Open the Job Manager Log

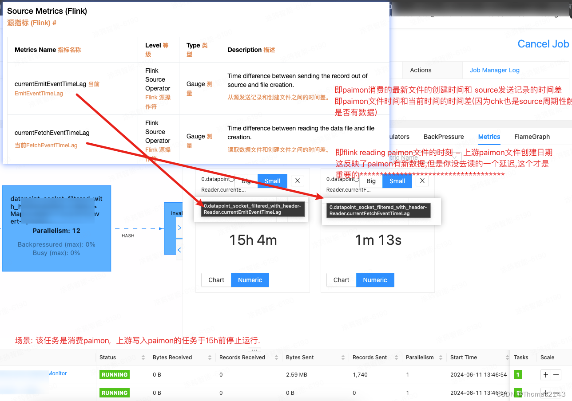494,70
